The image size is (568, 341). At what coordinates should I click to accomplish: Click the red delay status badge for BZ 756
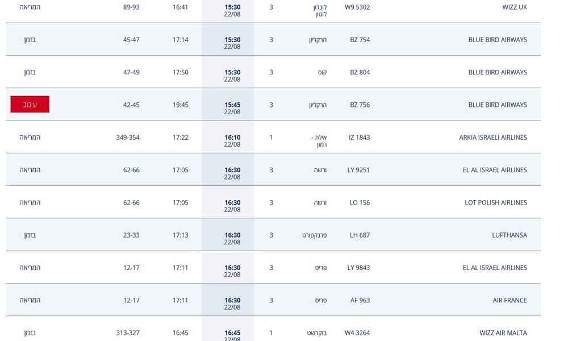[x=30, y=105]
